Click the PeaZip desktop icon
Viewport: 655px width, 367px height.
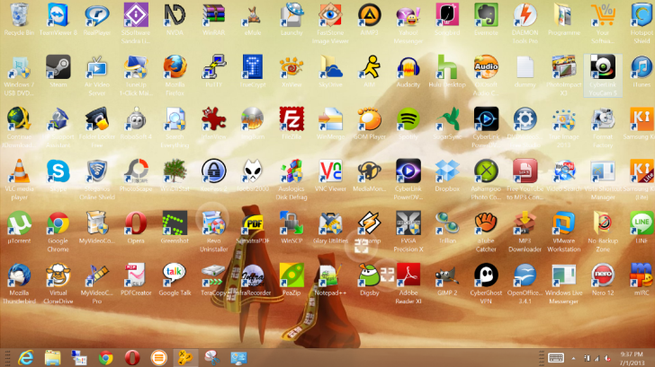coord(292,275)
